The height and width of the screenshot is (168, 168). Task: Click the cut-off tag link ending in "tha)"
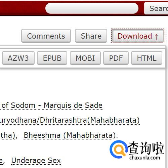tap(8, 135)
